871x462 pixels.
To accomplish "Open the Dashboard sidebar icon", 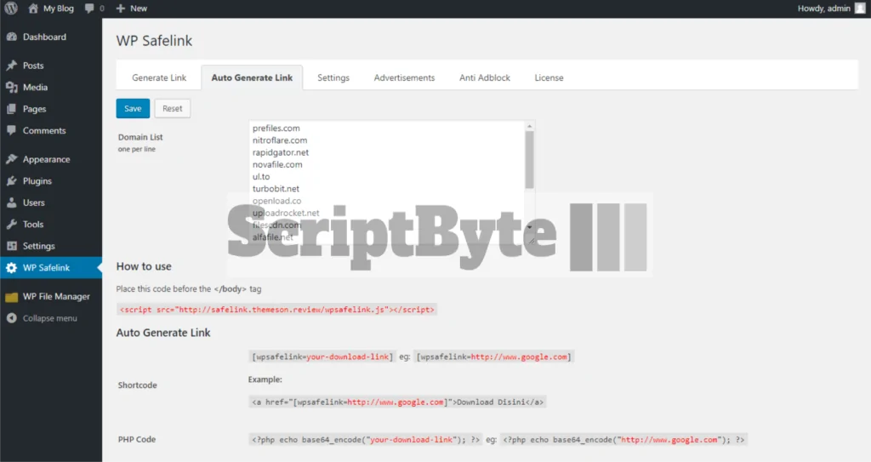I will (11, 37).
